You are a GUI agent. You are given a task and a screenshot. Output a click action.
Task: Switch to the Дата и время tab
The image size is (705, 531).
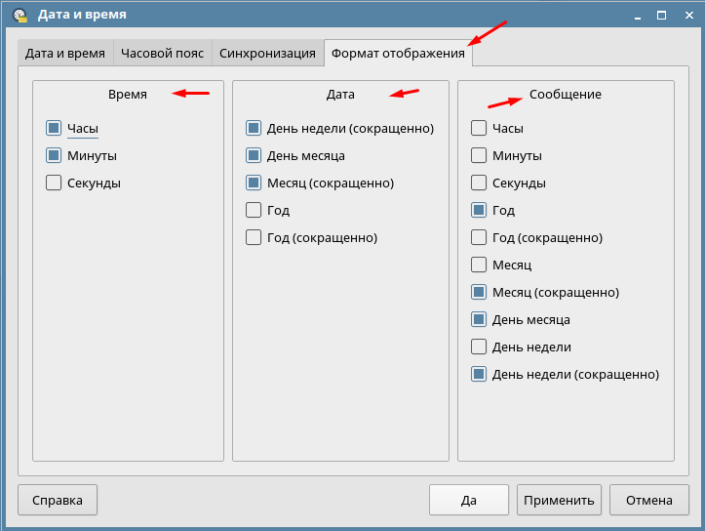coord(65,53)
